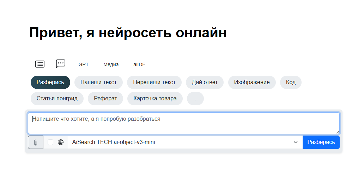Click the prompt text input area
The height and width of the screenshot is (188, 364).
[183, 123]
